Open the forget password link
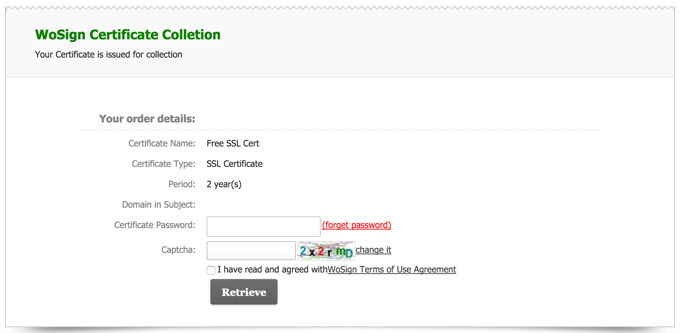Screen dimensions: 680x333 point(356,225)
